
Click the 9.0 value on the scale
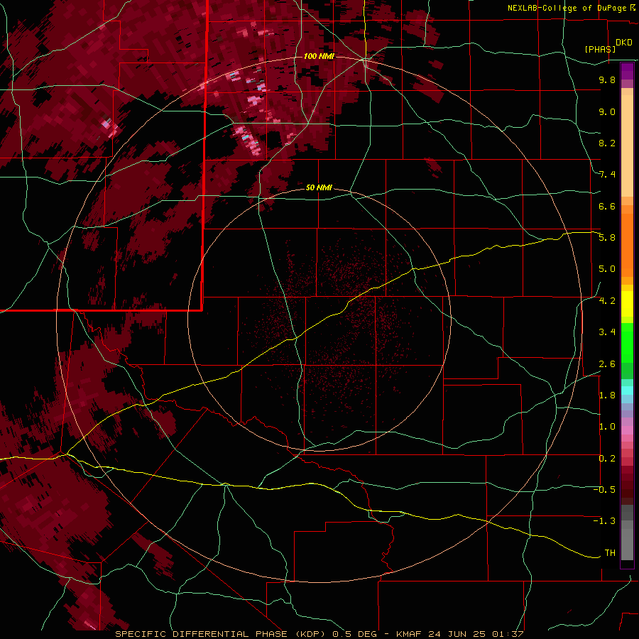click(607, 111)
